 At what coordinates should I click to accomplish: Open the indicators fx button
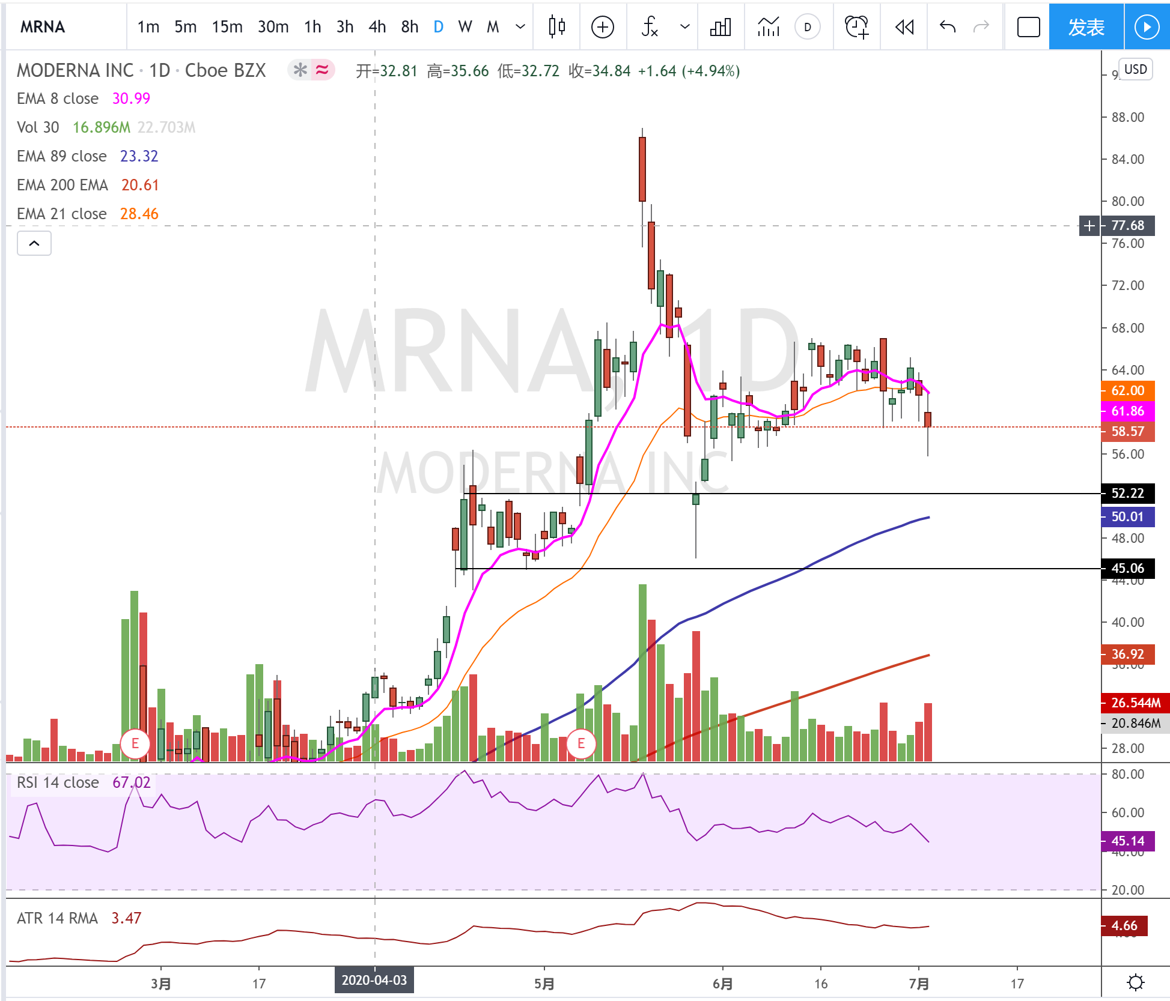click(x=650, y=27)
